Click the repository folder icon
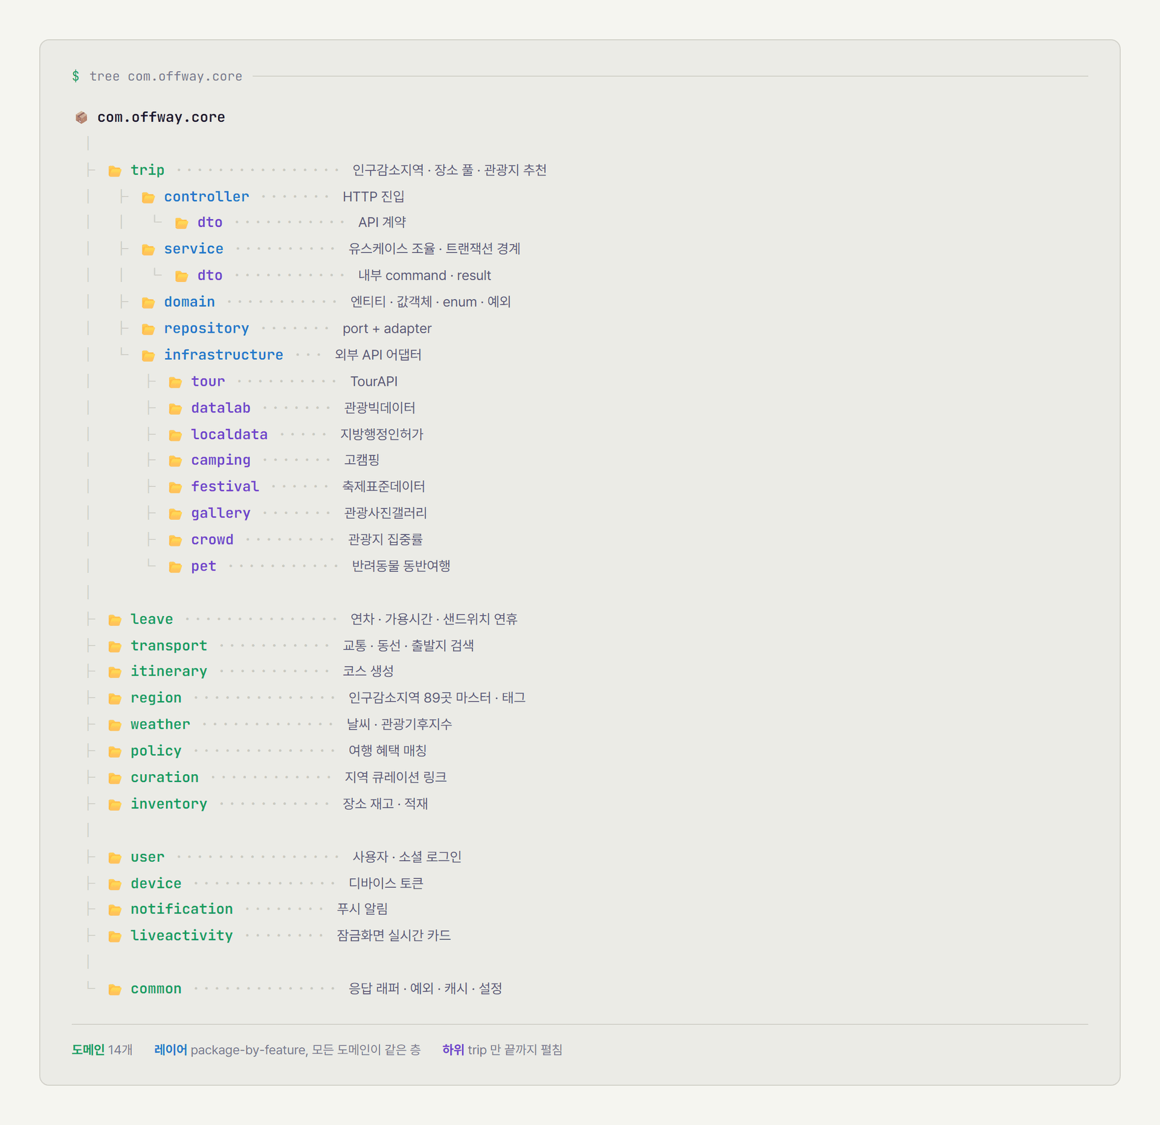The width and height of the screenshot is (1160, 1125). pos(148,329)
